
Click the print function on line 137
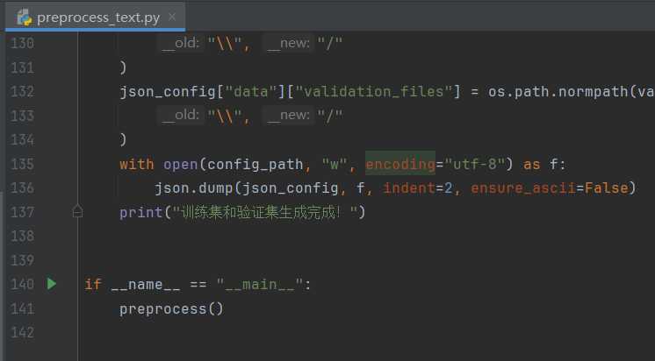click(x=141, y=213)
